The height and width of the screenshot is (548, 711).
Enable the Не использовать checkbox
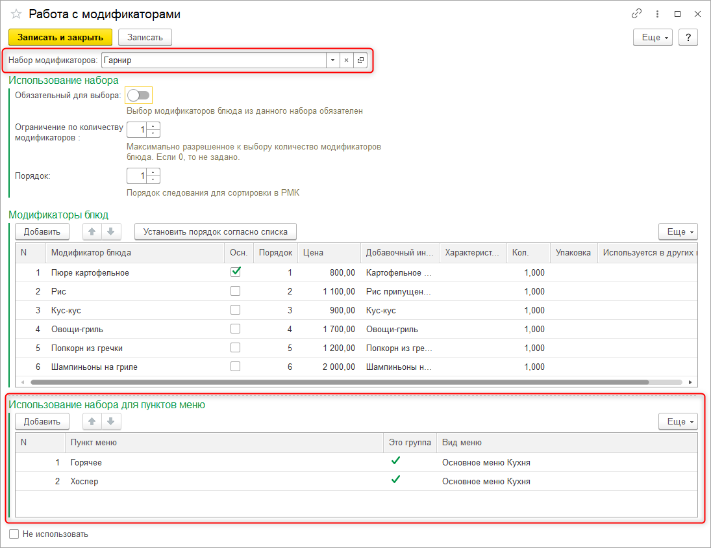[x=14, y=534]
